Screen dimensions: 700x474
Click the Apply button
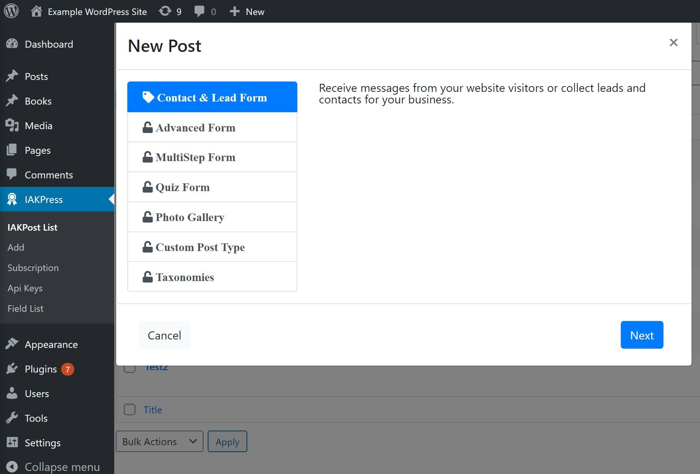[227, 441]
